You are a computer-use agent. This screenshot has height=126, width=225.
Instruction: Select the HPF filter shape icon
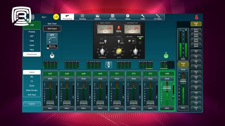point(52,38)
